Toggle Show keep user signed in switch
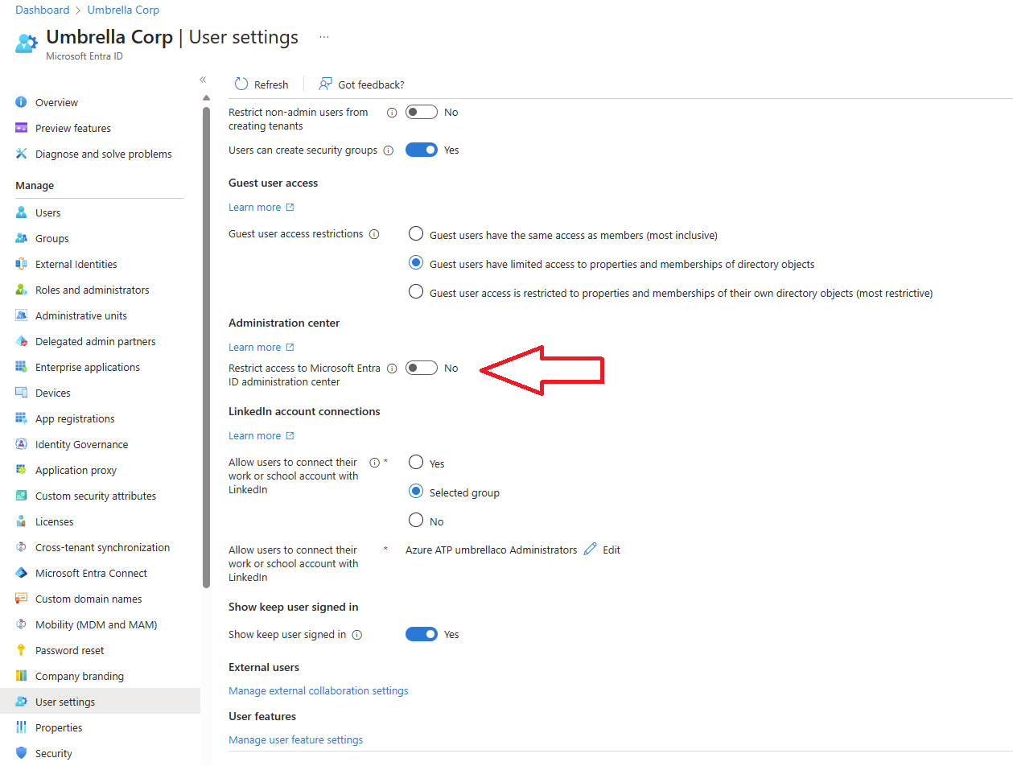The width and height of the screenshot is (1013, 766). [x=421, y=634]
